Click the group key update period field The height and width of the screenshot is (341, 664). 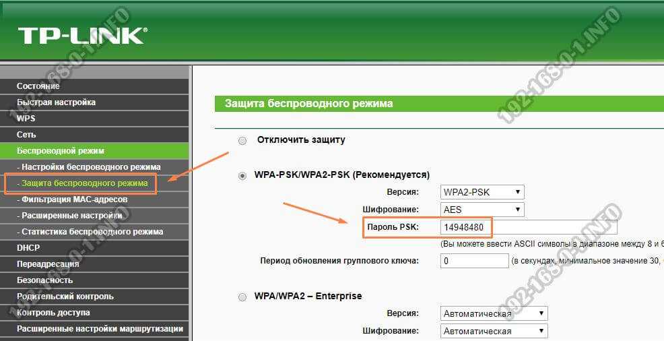point(474,261)
